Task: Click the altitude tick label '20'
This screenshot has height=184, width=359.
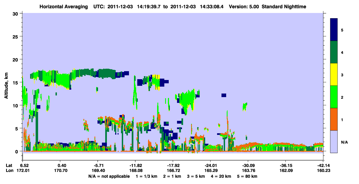Action: click(x=15, y=59)
